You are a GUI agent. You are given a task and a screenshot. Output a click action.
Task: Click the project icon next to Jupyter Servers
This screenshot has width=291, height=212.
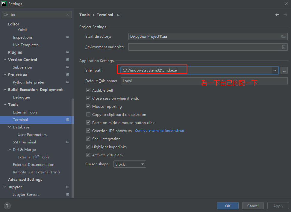coord(68,194)
